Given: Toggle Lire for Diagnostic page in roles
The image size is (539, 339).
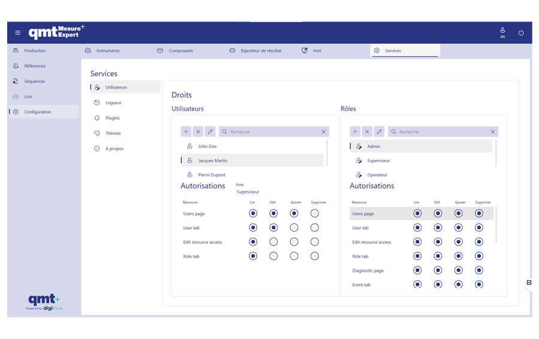Looking at the screenshot, I should pos(417,270).
